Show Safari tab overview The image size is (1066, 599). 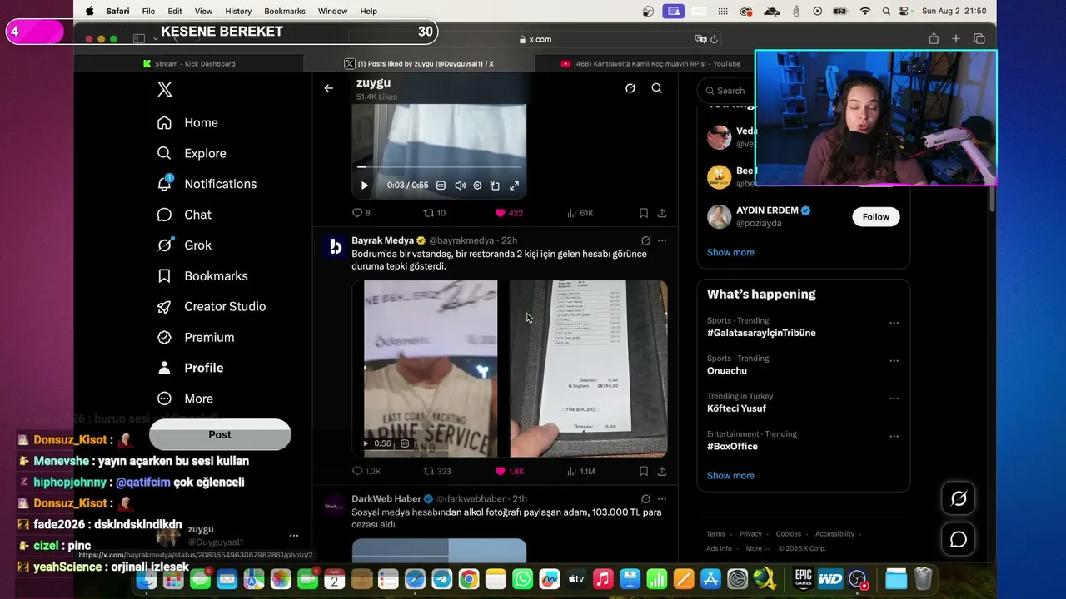[979, 39]
